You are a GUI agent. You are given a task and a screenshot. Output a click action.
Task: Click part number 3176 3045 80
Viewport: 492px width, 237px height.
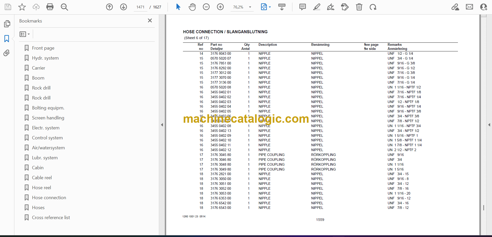pyautogui.click(x=221, y=155)
